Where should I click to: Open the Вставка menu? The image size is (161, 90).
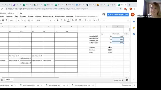pos(23,16)
